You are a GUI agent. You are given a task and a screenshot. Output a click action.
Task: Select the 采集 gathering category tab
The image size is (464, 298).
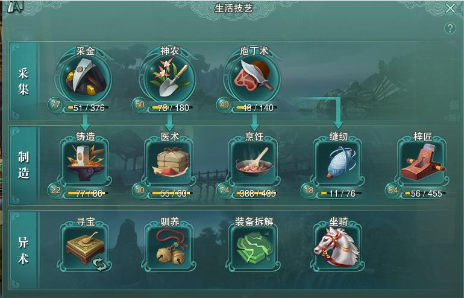(23, 81)
